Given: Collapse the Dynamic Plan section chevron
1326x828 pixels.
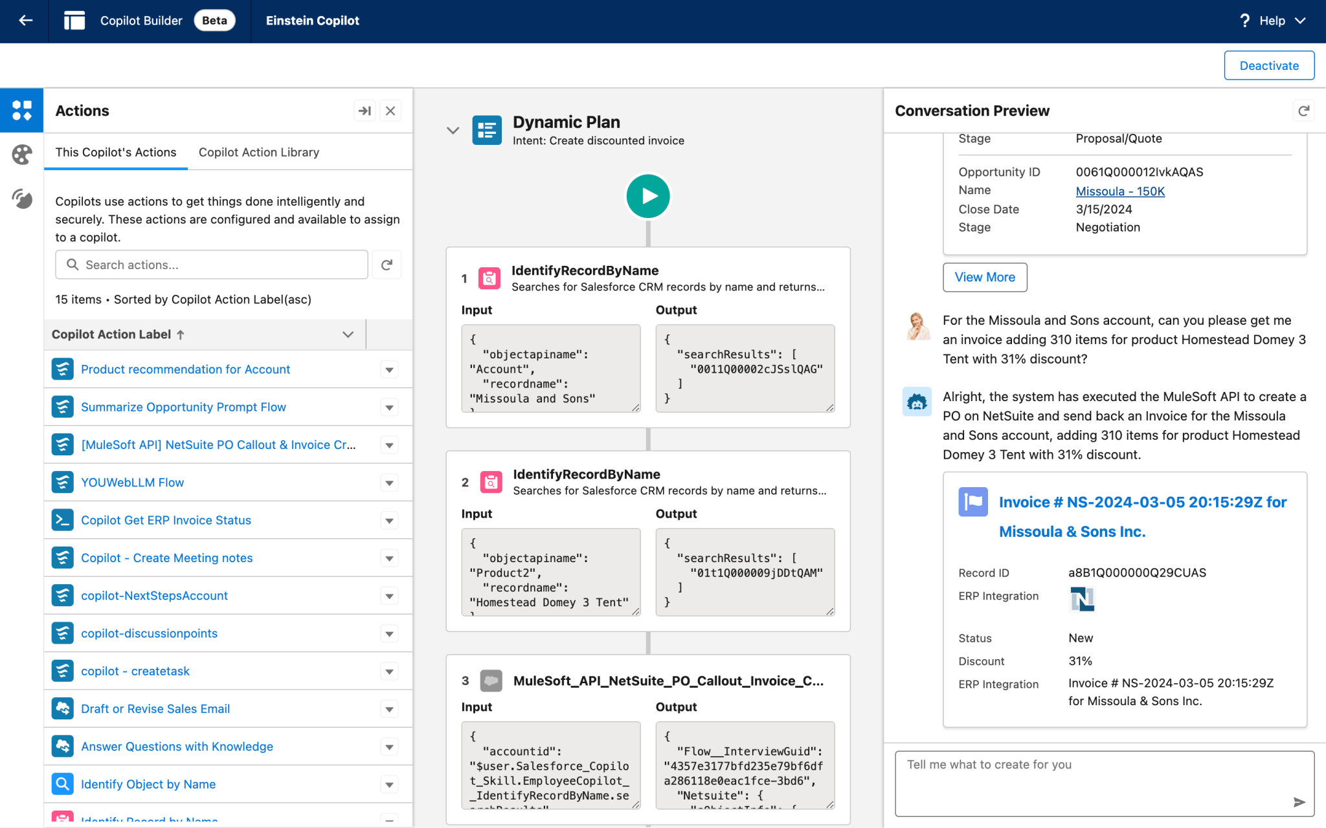Looking at the screenshot, I should (453, 129).
